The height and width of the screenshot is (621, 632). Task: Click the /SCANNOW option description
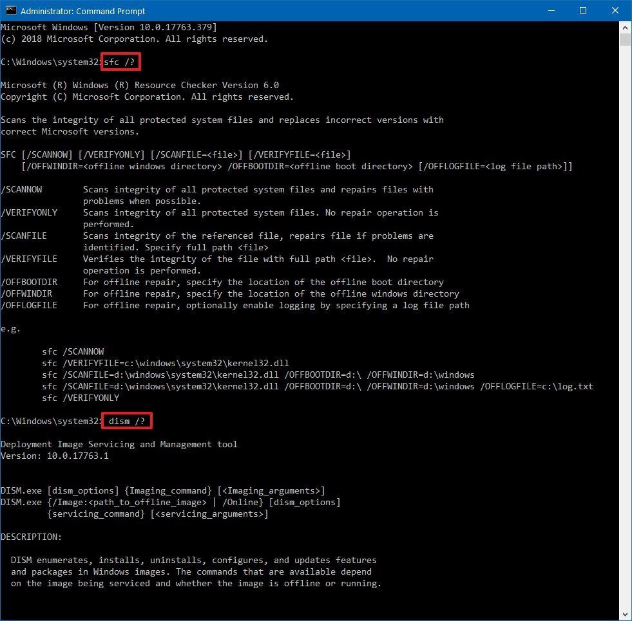pos(258,189)
